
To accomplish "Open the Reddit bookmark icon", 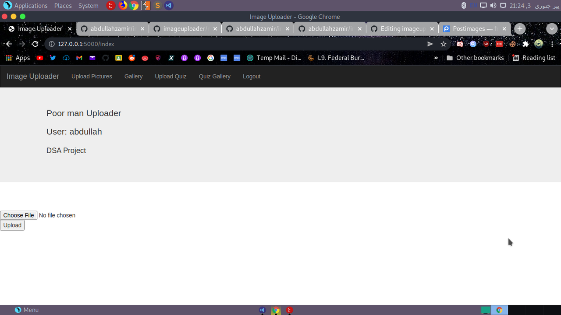I will coord(132,58).
